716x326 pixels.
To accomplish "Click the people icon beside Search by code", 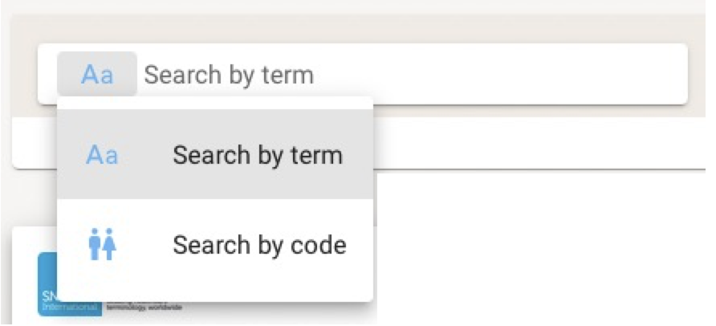I will [x=102, y=244].
